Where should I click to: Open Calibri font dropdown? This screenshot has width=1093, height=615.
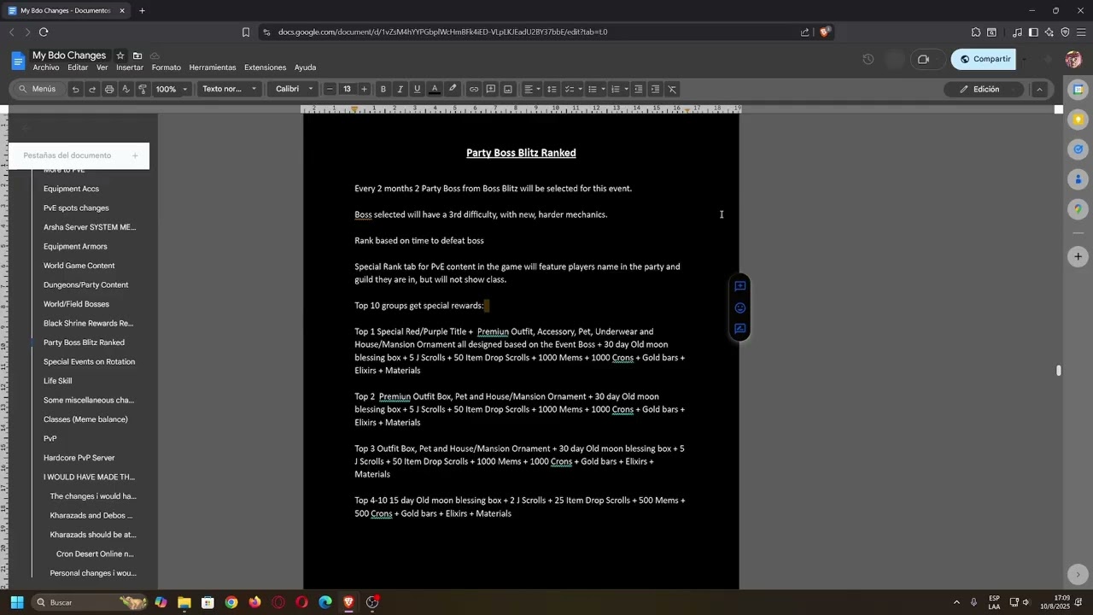coord(295,89)
